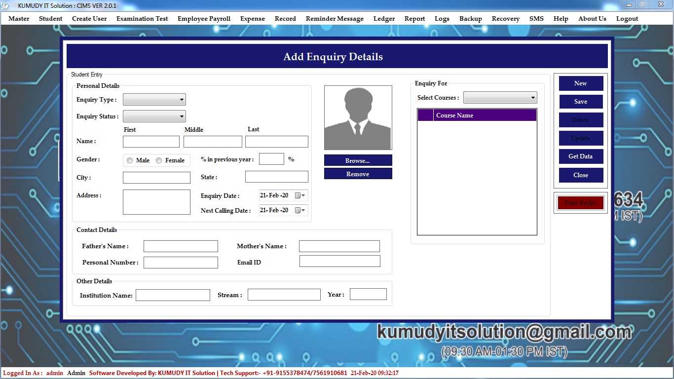Click Browse to choose a photo
Screen dimensions: 674x379
pos(358,160)
